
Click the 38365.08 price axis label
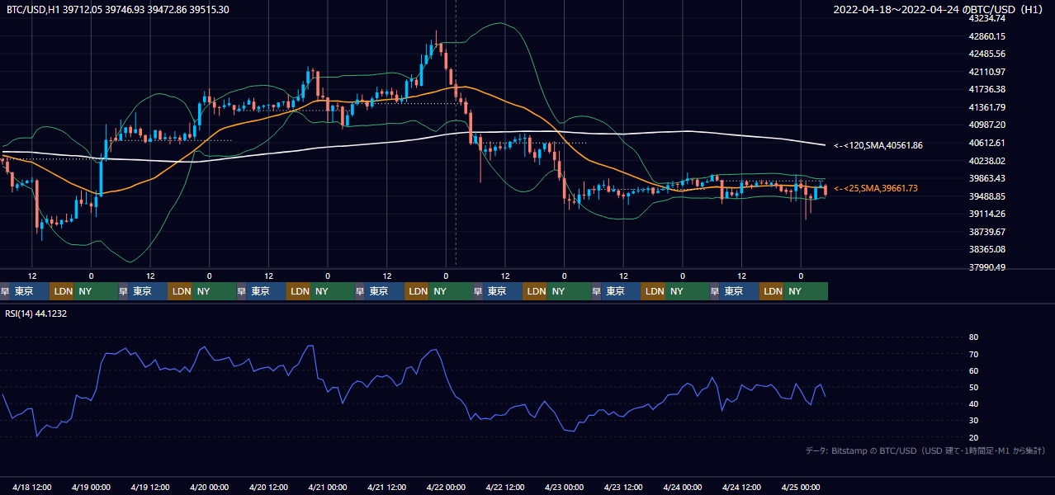(987, 249)
